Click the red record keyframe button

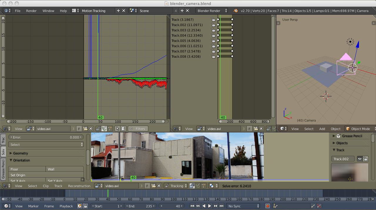267,206
